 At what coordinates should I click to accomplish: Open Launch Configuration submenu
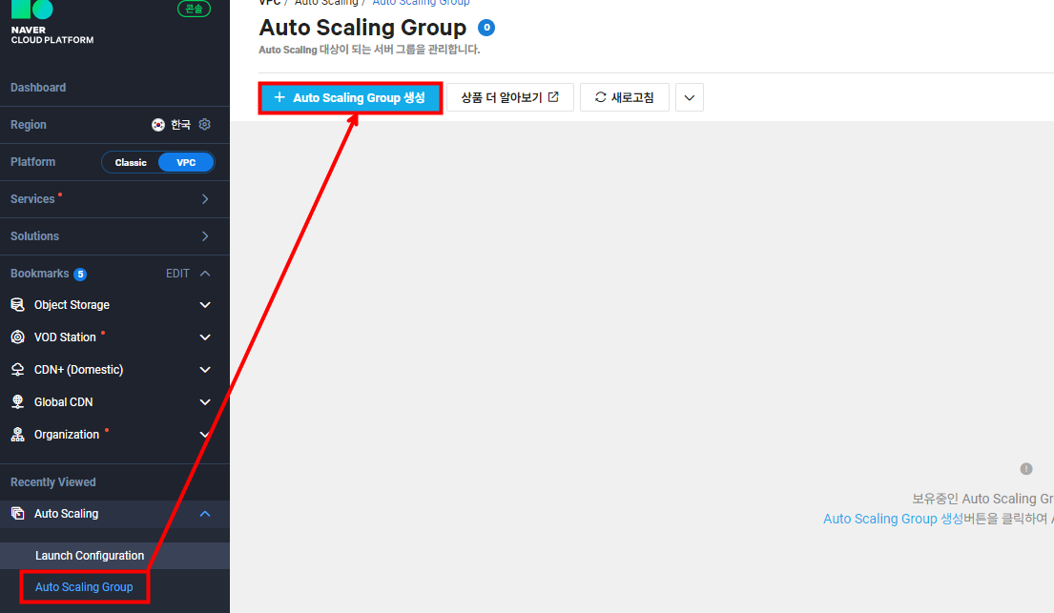point(115,555)
